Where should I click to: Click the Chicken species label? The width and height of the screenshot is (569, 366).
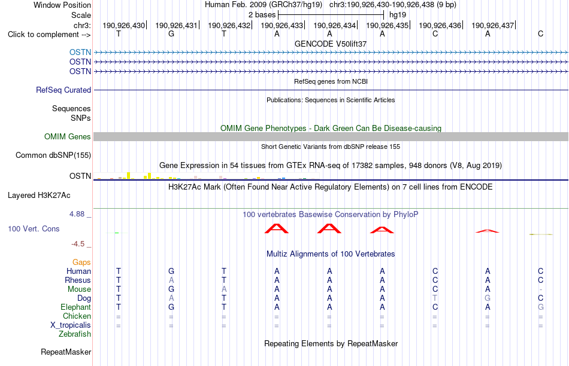(77, 316)
